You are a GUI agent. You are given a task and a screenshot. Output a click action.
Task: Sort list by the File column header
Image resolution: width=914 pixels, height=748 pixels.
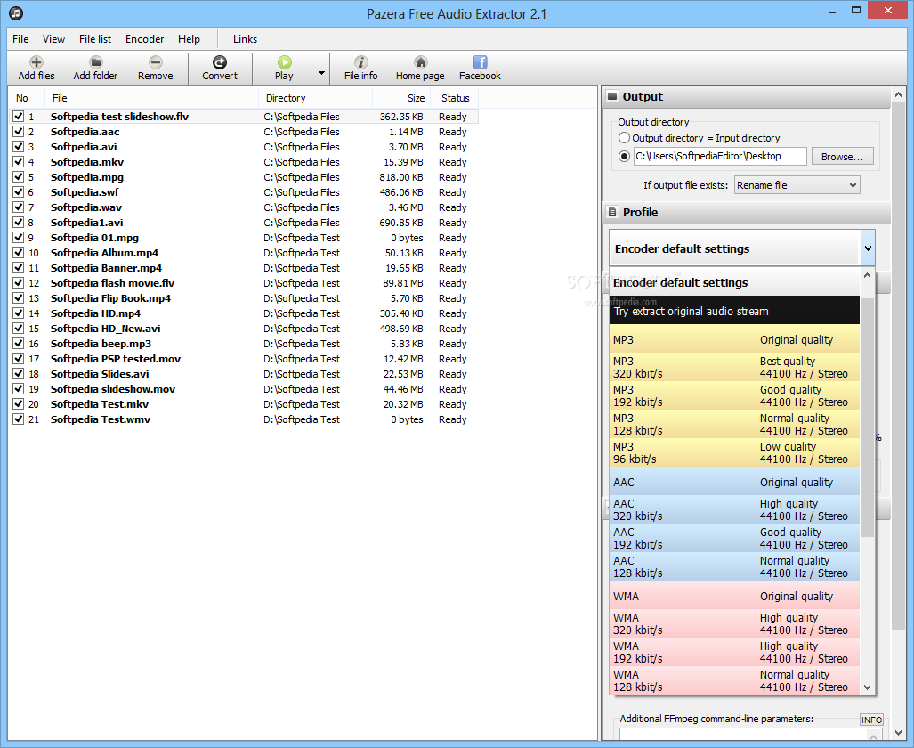(151, 98)
